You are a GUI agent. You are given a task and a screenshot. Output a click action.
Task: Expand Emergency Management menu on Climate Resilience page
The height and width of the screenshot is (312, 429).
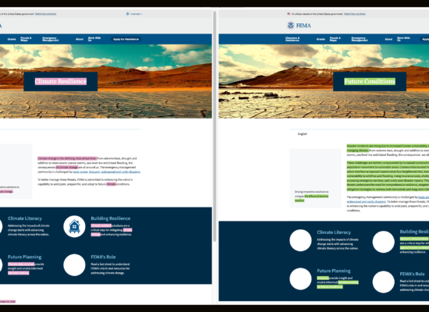point(51,39)
